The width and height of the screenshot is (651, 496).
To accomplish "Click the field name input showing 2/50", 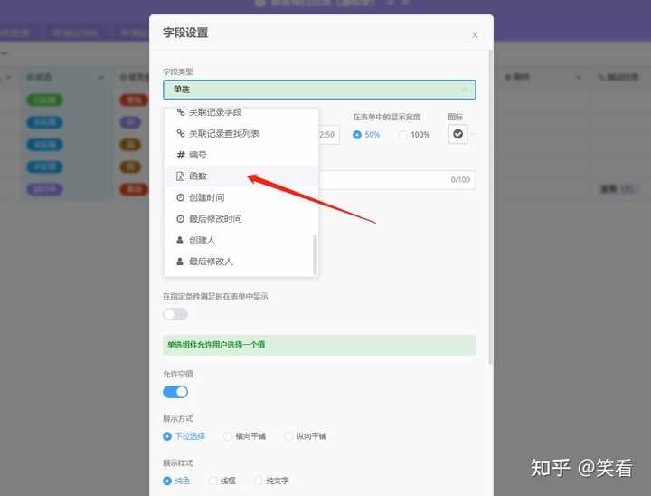I will [x=329, y=135].
